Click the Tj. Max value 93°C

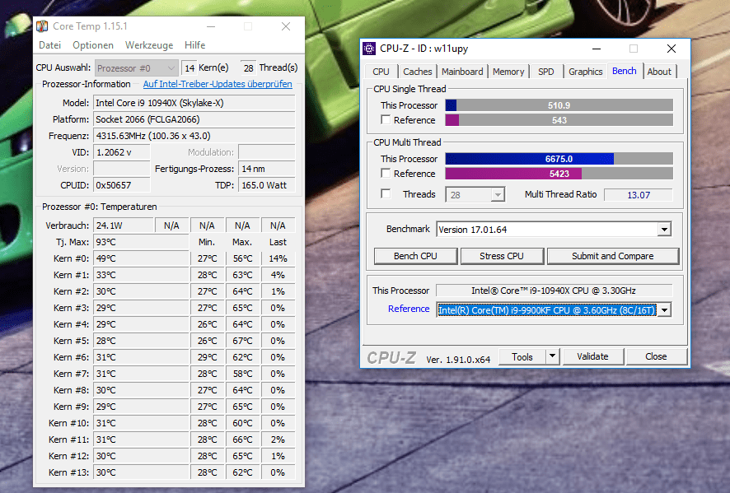[x=141, y=242]
